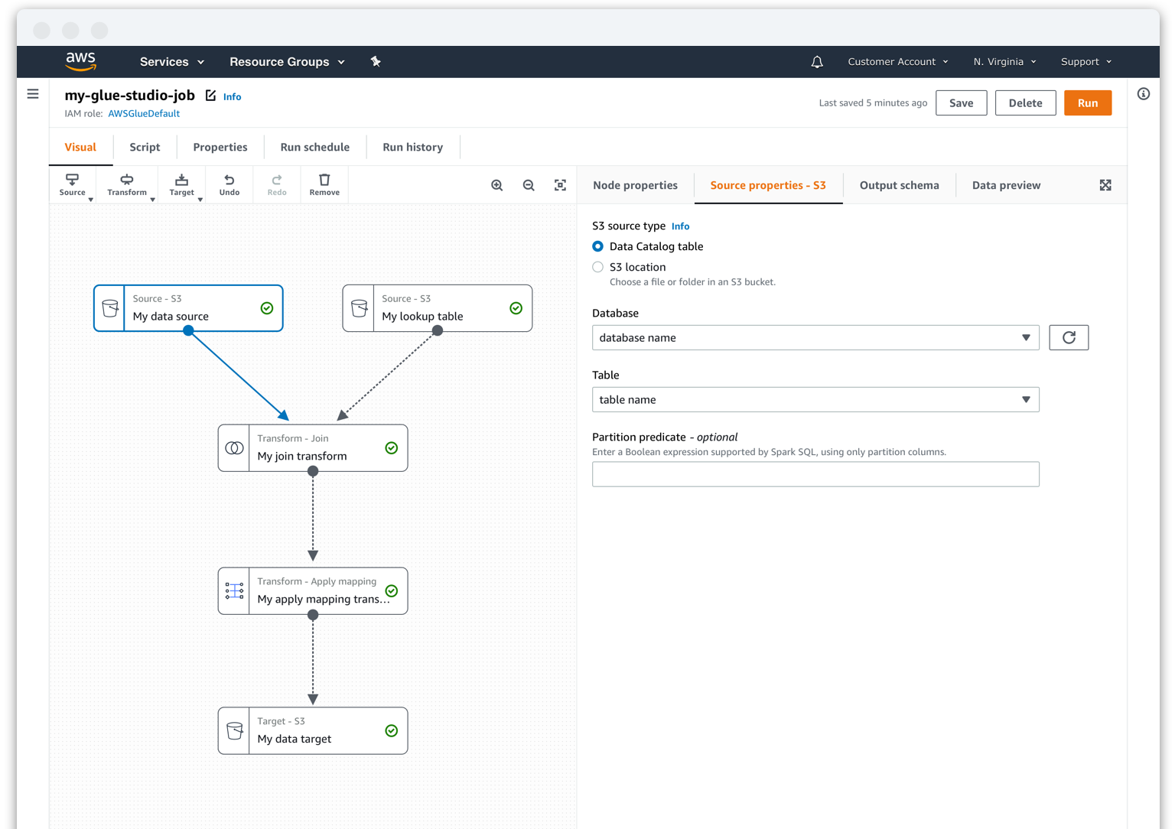Expand the Customer Account menu
Viewport: 1175px width, 829px height.
(898, 62)
